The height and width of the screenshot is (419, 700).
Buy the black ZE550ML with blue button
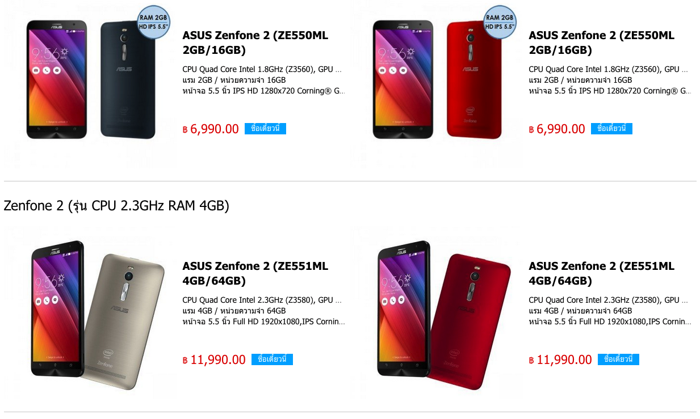(265, 129)
